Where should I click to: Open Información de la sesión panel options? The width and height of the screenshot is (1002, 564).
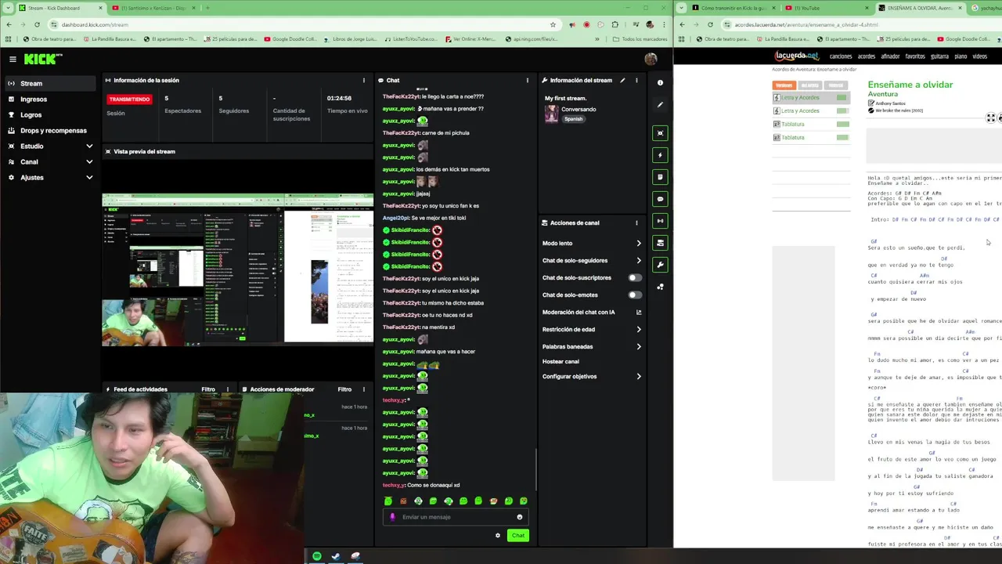pyautogui.click(x=363, y=80)
